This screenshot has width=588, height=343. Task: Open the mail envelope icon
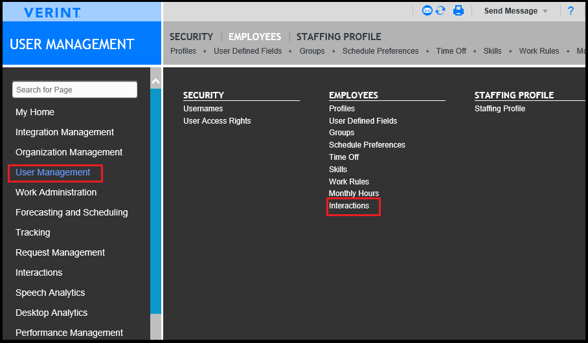[427, 10]
